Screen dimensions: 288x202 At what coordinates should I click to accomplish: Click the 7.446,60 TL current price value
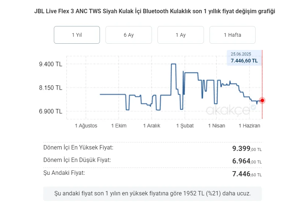pyautogui.click(x=247, y=174)
